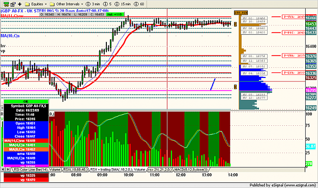The height and width of the screenshot is (188, 318).
Task: Select the RSX(,10,60,40,) tab
Action: click(x=76, y=170)
